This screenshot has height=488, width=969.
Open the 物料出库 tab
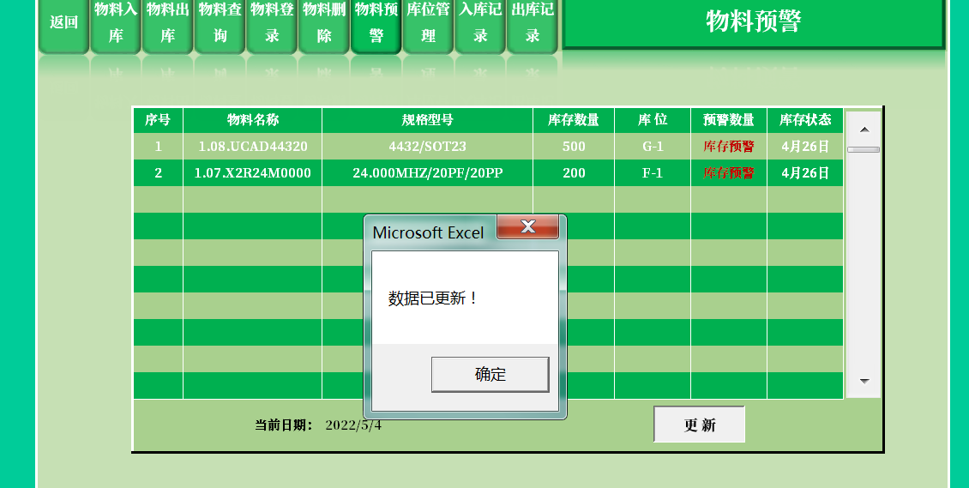point(167,25)
